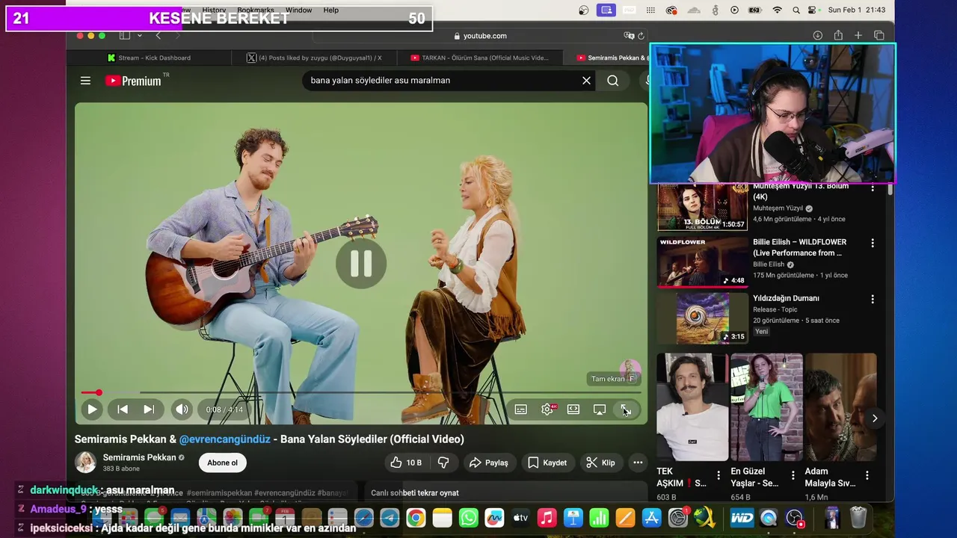Switch to TARKAN - Ölürüm Sana tab

click(x=479, y=58)
